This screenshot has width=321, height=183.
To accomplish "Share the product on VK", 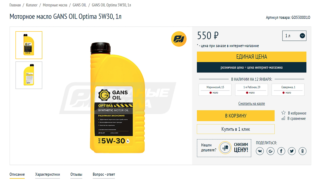I will click(x=260, y=151).
